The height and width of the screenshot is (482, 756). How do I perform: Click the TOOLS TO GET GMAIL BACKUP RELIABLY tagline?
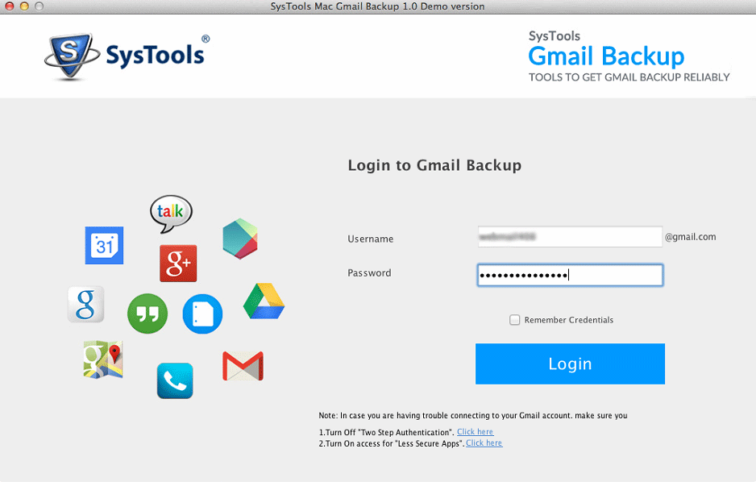pos(629,77)
